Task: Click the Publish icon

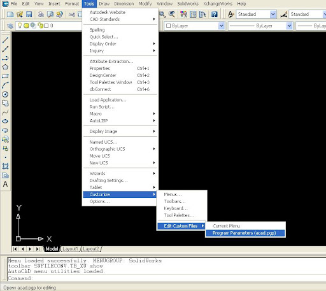Action: point(60,14)
